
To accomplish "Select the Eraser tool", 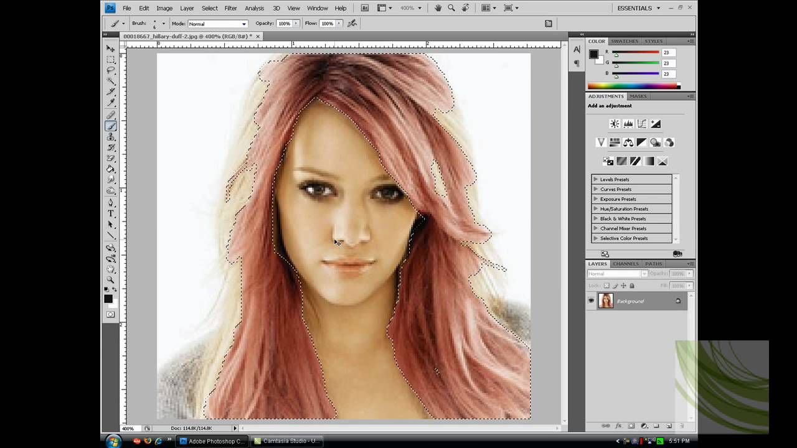I will (x=111, y=159).
